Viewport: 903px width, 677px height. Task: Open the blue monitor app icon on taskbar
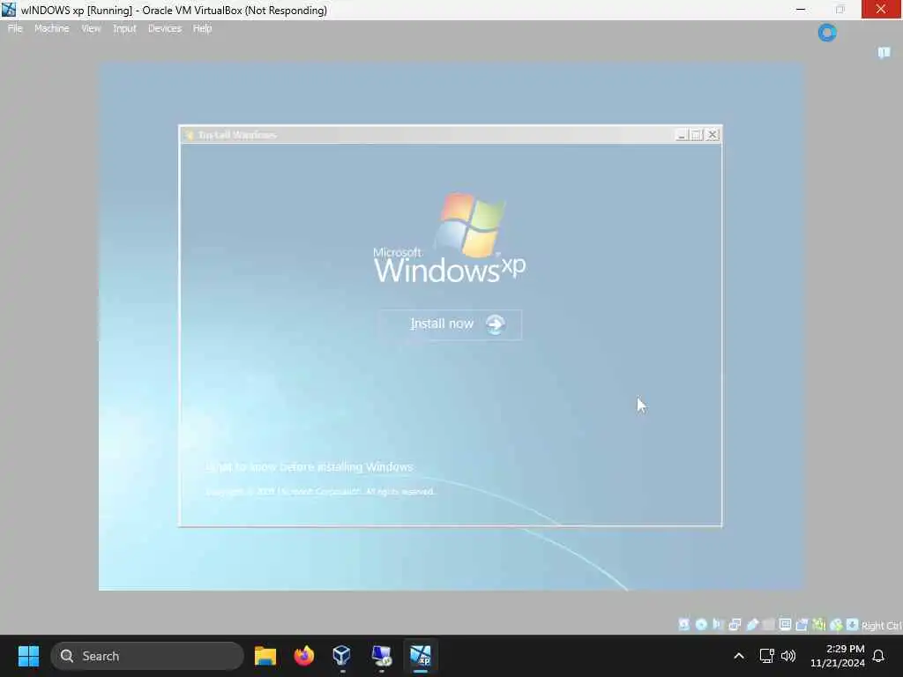381,656
